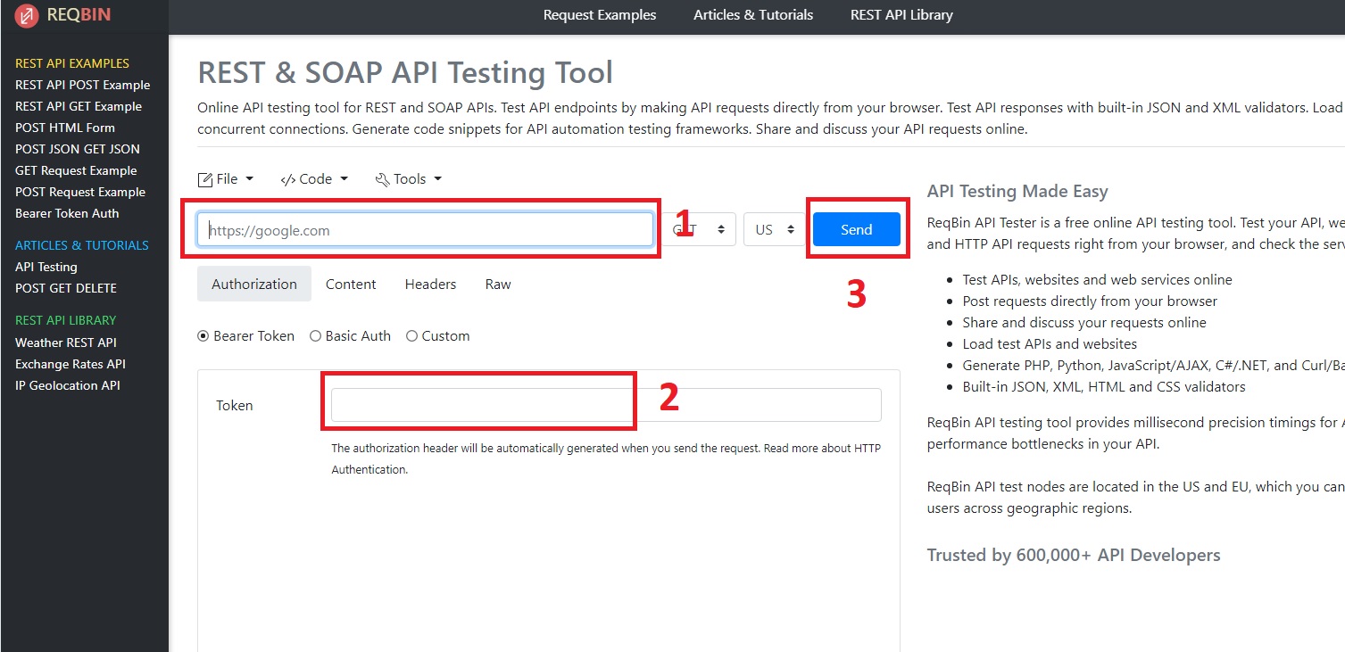
Task: Open the Raw tab
Action: (498, 285)
